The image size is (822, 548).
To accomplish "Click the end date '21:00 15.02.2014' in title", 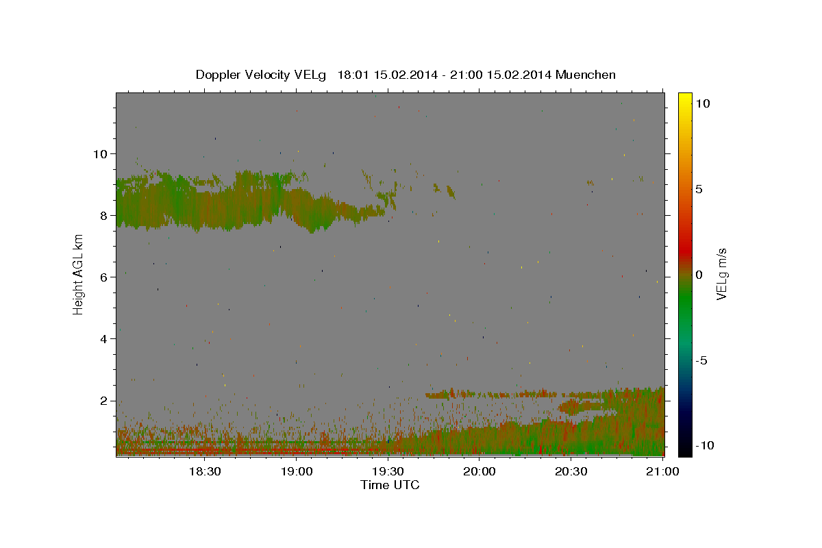I will 499,75.
